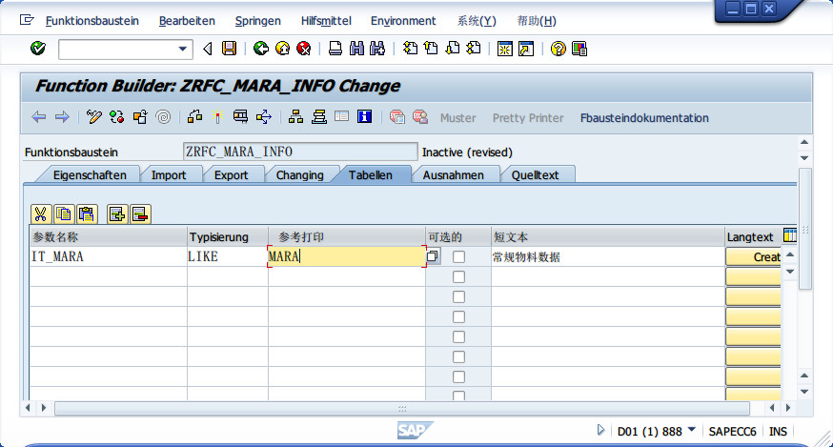
Task: Switch to the Import tab
Action: 169,174
